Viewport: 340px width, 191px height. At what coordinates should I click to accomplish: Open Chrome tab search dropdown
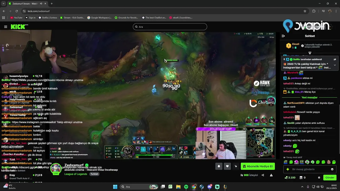coord(3,4)
